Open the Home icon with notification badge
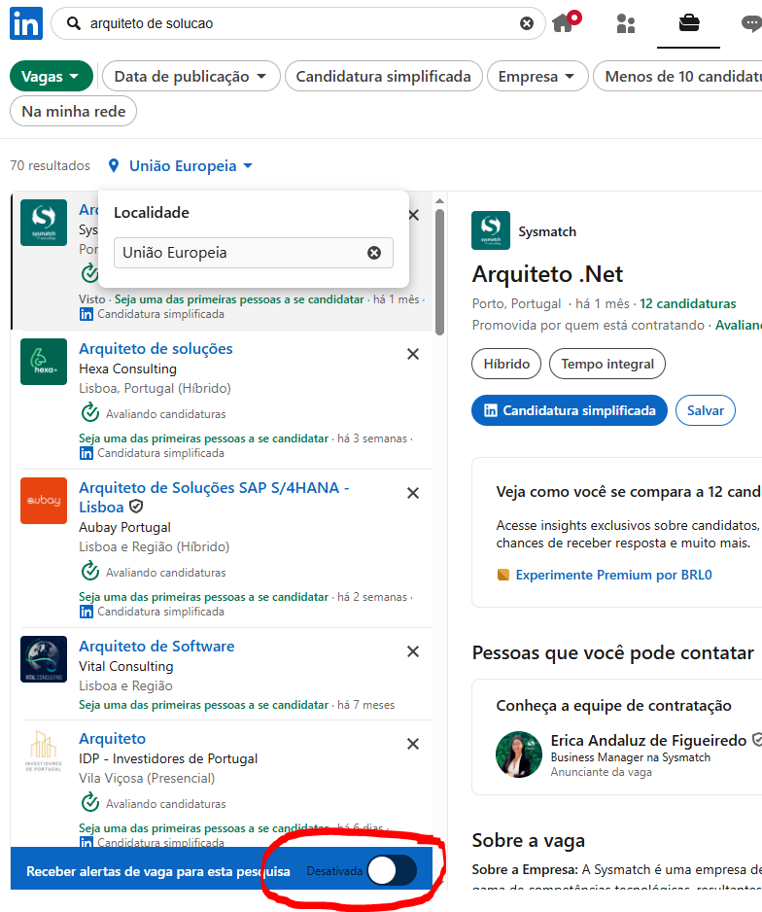 pos(564,23)
